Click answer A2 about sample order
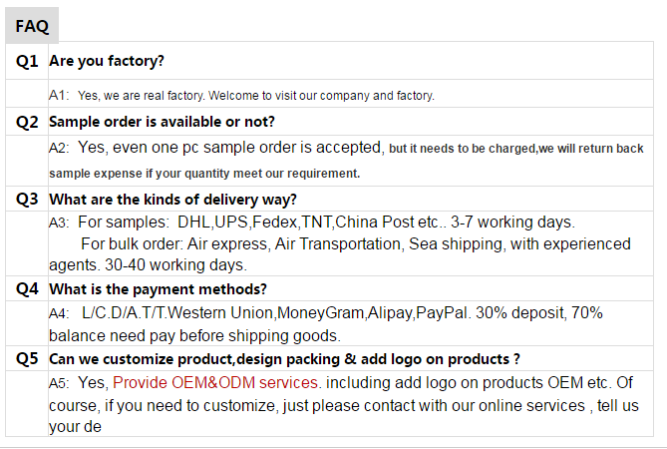 [x=346, y=148]
